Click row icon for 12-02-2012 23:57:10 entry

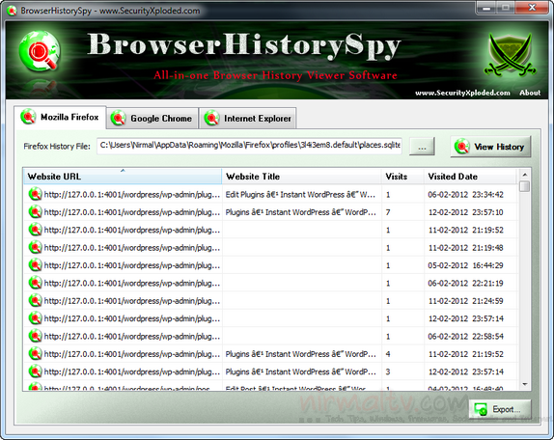tap(35, 212)
